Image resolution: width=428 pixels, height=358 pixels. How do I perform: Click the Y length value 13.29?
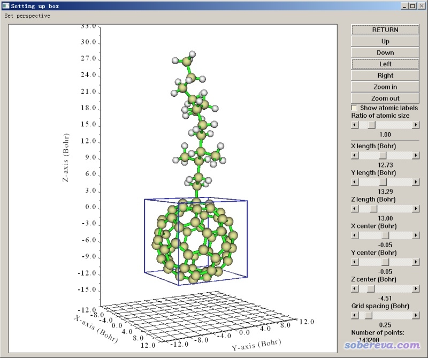tap(385, 192)
